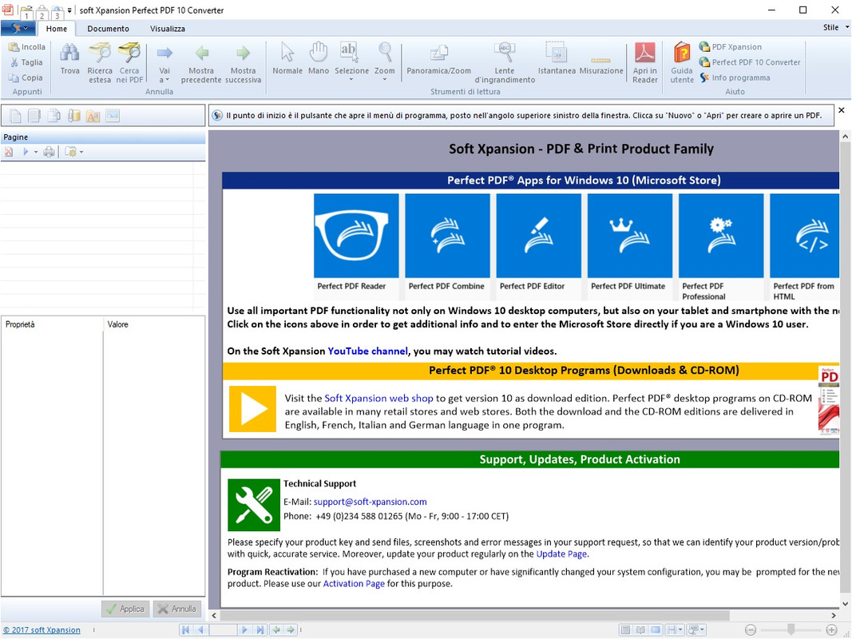Image resolution: width=852 pixels, height=639 pixels.
Task: Switch to the Documento ribbon tab
Action: tap(108, 29)
